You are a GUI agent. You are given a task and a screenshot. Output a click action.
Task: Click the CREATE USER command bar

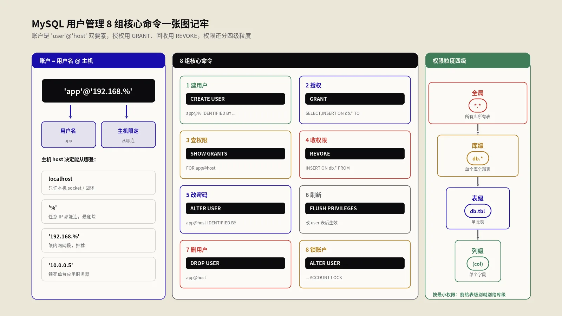235,99
